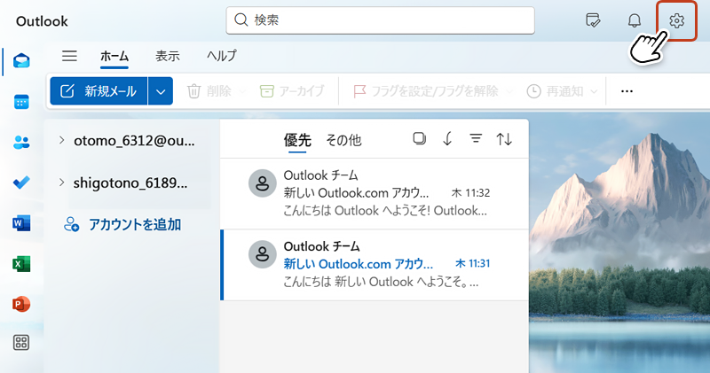
Task: Click the add-account person icon
Action: (x=71, y=224)
